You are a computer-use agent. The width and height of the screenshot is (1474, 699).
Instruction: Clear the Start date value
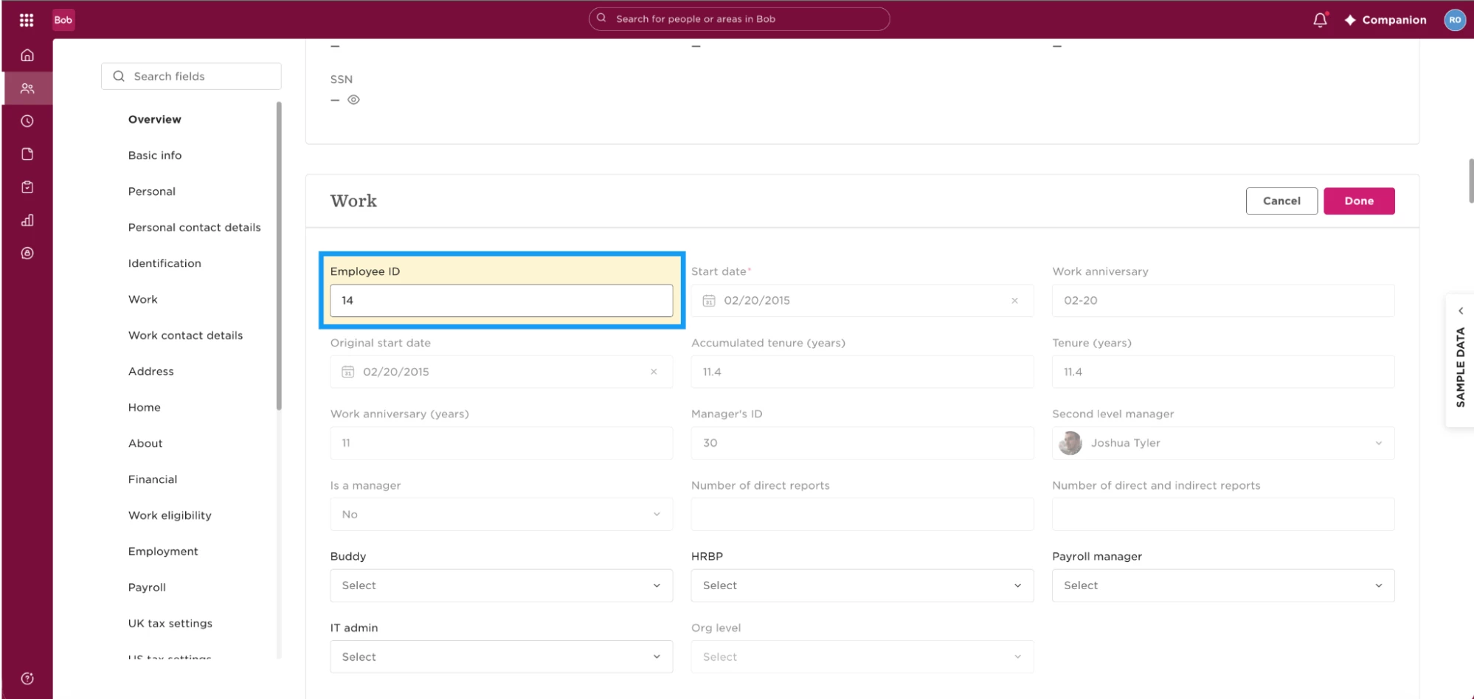coord(1014,301)
